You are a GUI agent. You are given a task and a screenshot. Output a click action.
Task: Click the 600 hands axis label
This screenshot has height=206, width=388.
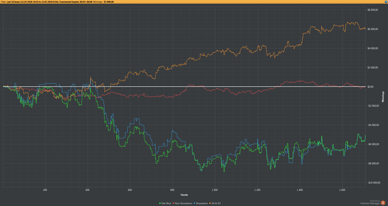(130, 190)
